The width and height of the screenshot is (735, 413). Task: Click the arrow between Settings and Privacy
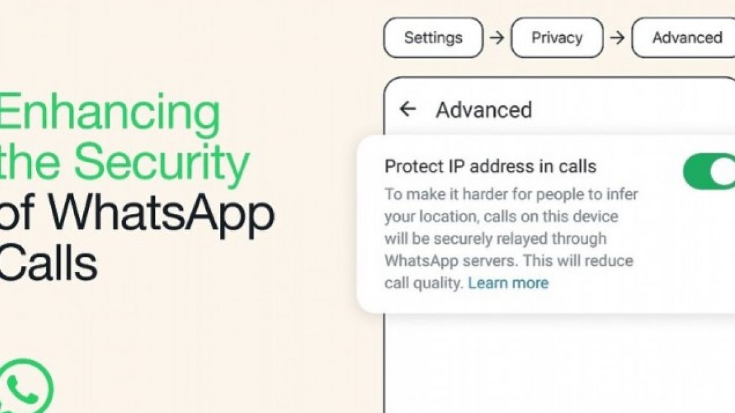click(x=497, y=38)
